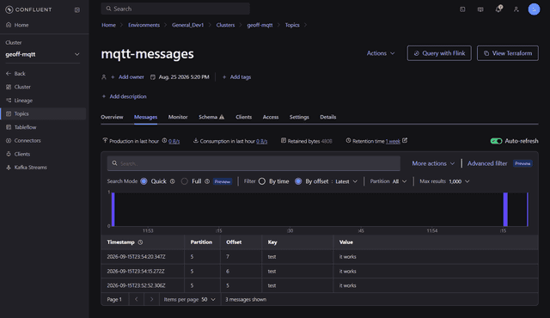Focus the top global Search field
550x318 pixels.
(175, 9)
